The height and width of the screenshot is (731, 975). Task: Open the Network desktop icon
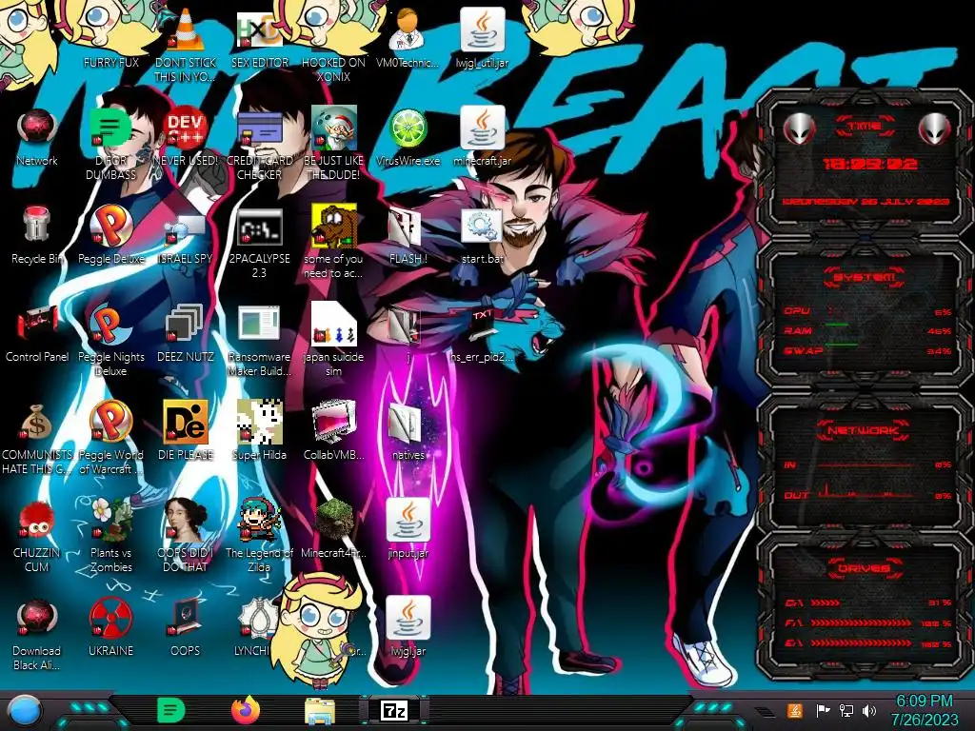coord(37,128)
